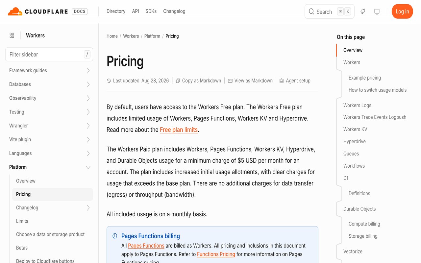The height and width of the screenshot is (263, 421).
Task: Expand the Databases sidebar section
Action: coord(49,84)
